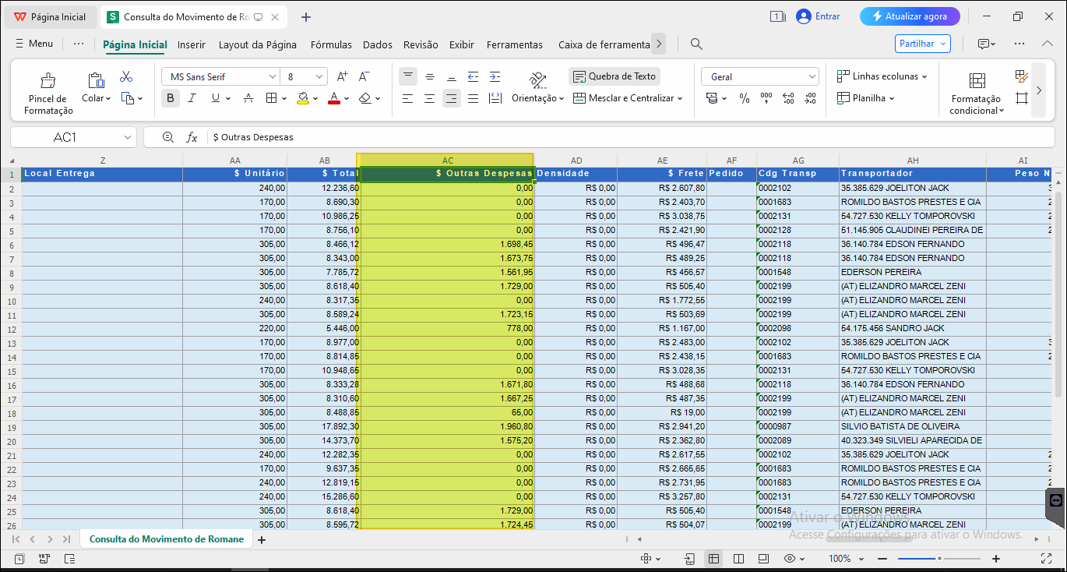The height and width of the screenshot is (572, 1067).
Task: Open the search magnifier in menu bar
Action: 697,44
